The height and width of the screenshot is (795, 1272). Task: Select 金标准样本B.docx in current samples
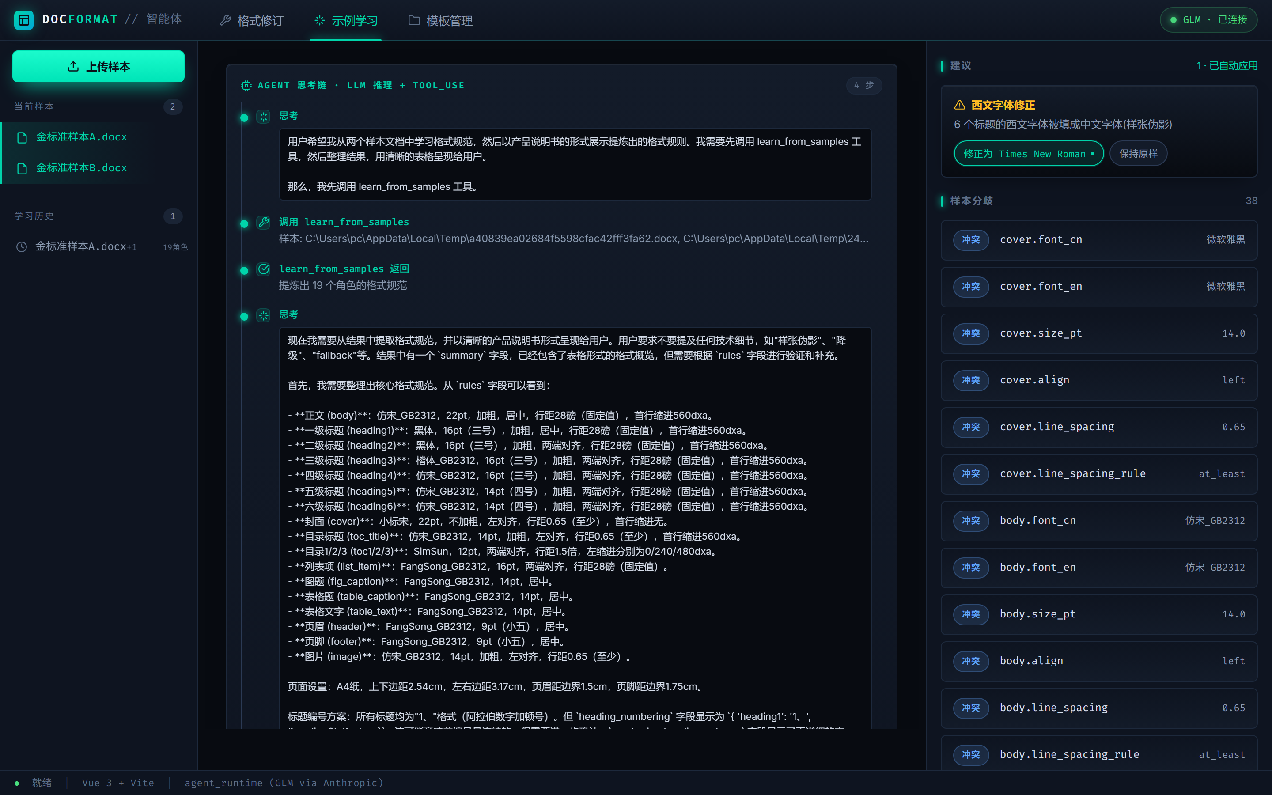point(99,168)
